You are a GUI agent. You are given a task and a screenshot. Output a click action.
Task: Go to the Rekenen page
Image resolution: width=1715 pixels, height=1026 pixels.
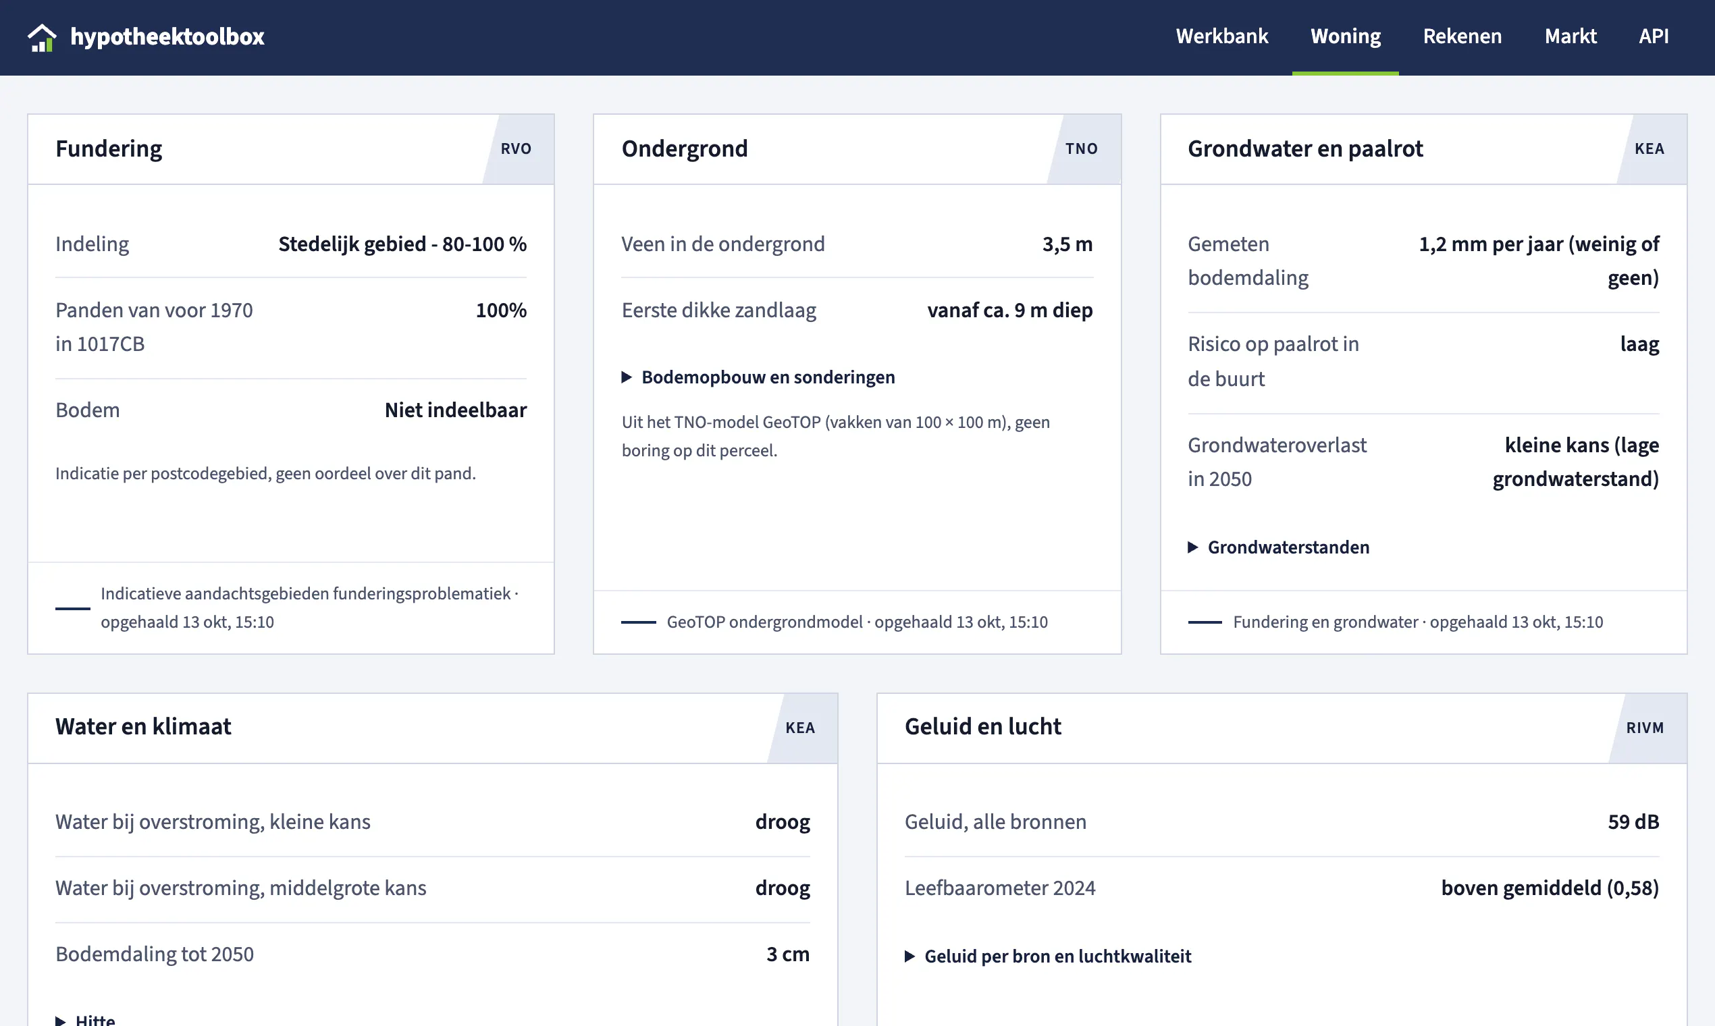tap(1462, 36)
